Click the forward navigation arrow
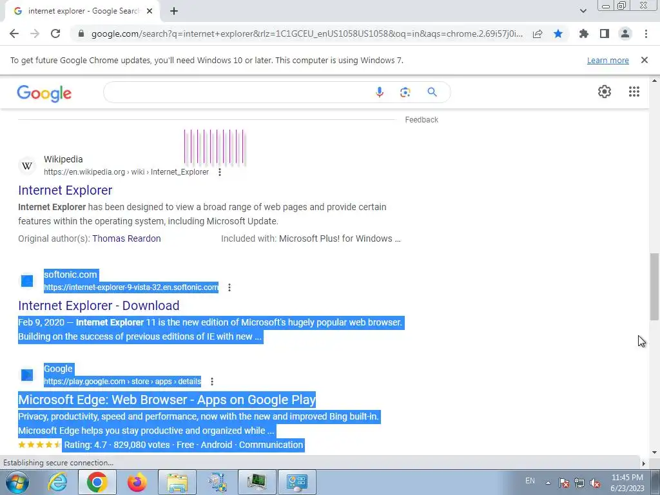 tap(35, 34)
